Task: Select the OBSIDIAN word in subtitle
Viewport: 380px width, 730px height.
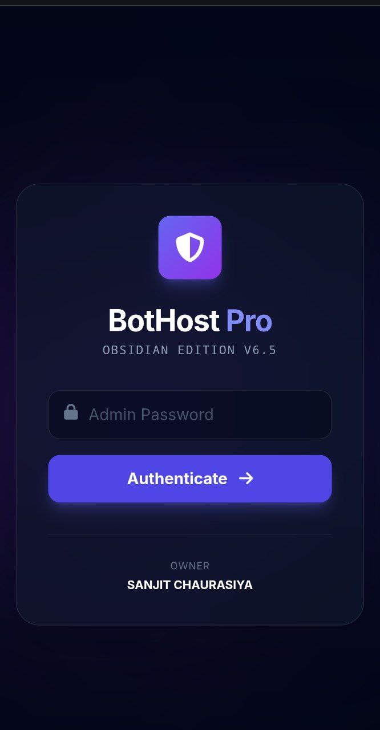Action: coord(136,350)
